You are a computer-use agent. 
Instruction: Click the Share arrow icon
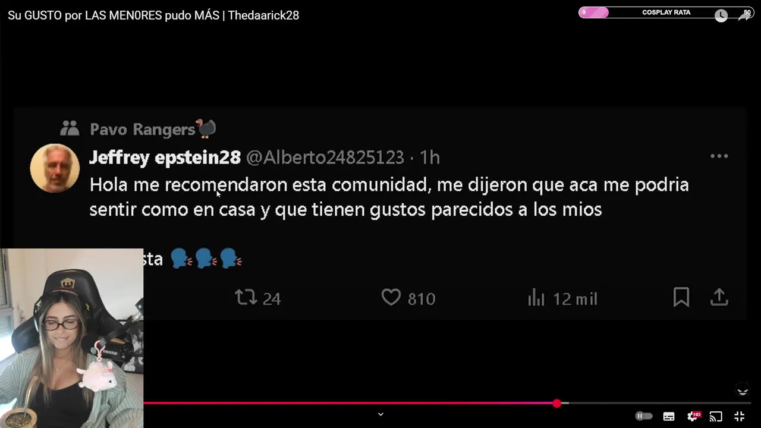(744, 16)
